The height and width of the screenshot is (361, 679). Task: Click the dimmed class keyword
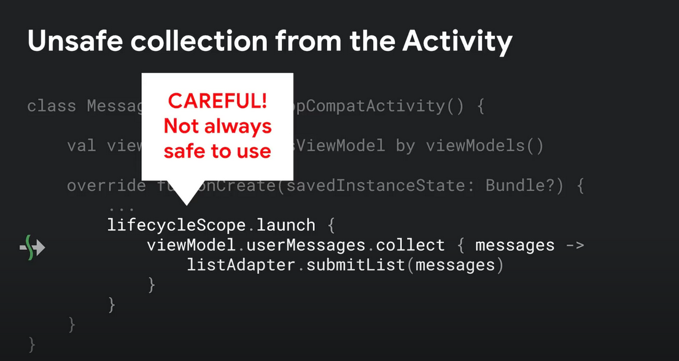pos(52,106)
